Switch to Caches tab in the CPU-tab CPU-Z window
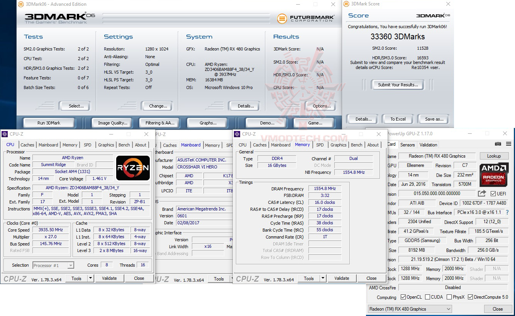 pyautogui.click(x=27, y=145)
